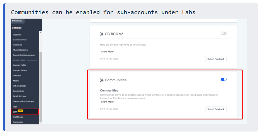Image resolution: width=260 pixels, height=134 pixels.
Task: Go to Custom Fields settings
Action: tap(20, 65)
